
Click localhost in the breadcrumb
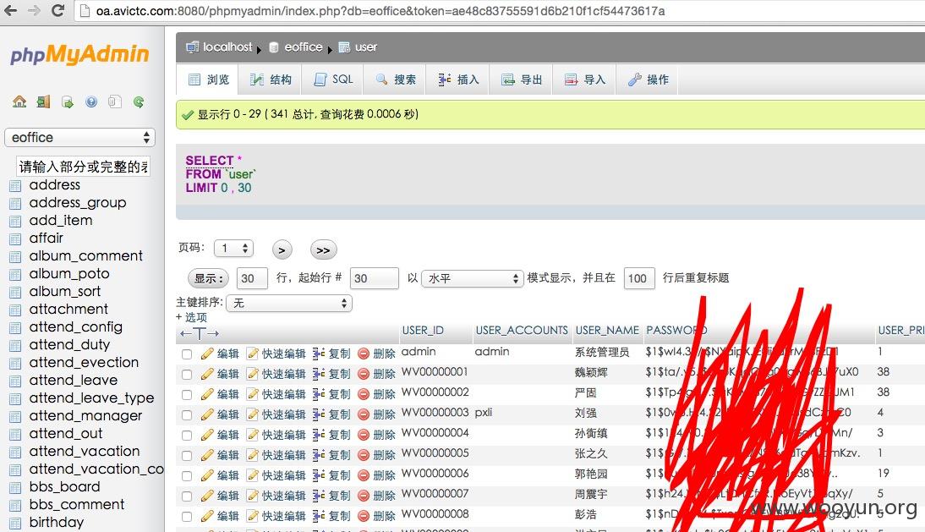pos(227,47)
